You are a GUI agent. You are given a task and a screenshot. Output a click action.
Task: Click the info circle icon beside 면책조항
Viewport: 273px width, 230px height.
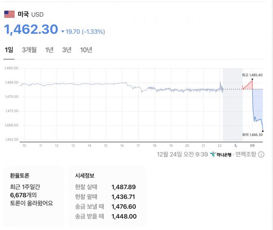pos(261,154)
